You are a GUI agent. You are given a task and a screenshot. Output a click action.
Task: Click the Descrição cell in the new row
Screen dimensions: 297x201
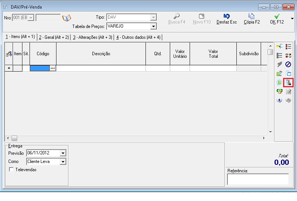101,68
